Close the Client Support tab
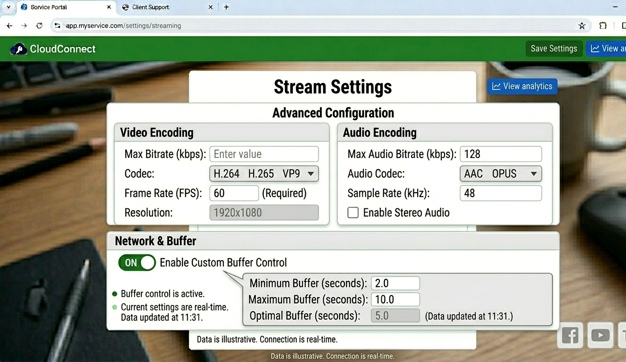 click(x=211, y=7)
